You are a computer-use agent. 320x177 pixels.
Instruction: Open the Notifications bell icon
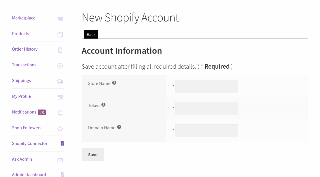(60, 113)
